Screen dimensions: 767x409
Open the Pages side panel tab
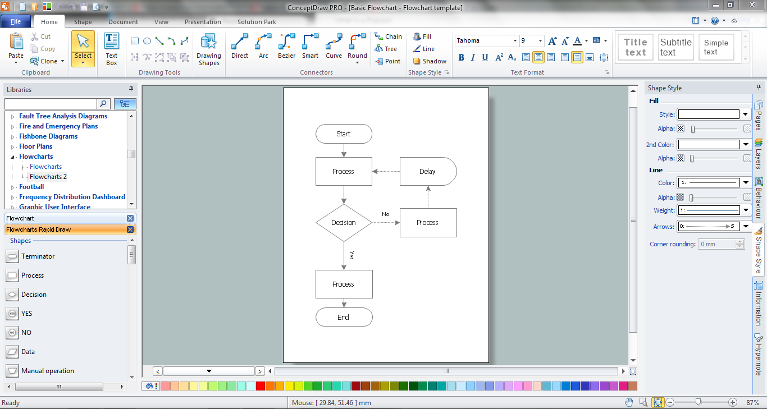coord(759,114)
